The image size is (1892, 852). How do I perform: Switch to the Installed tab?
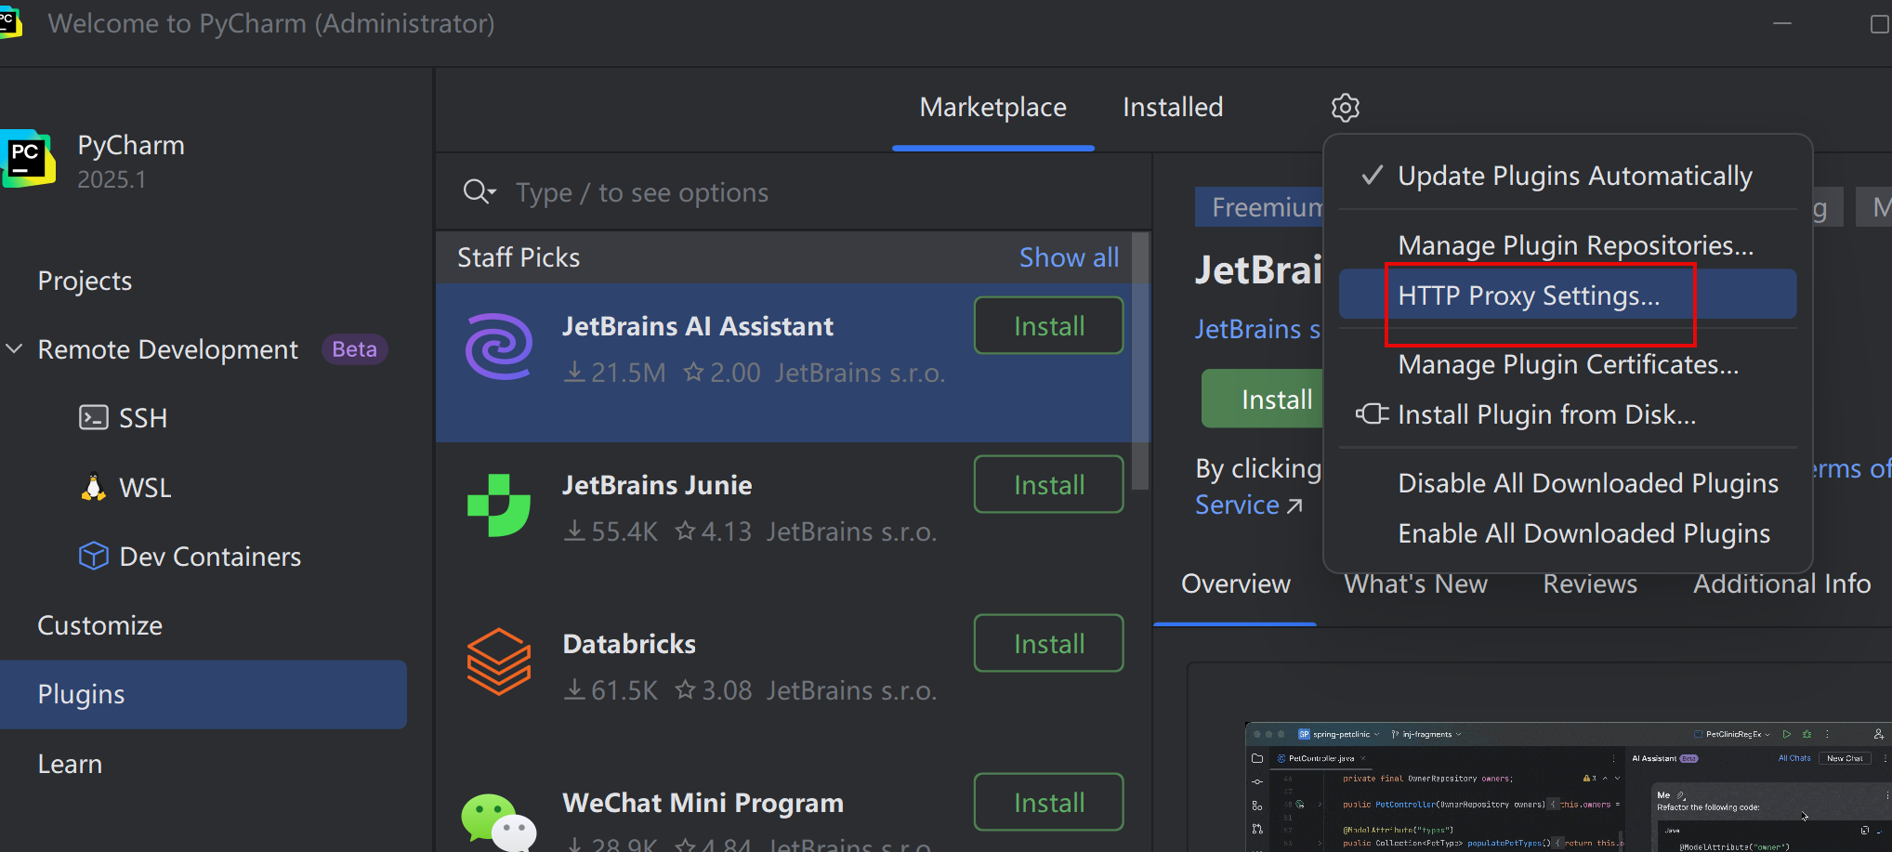click(x=1172, y=108)
